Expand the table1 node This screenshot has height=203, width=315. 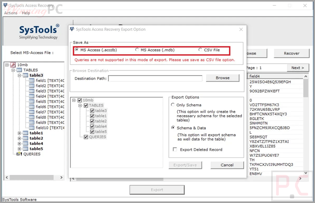(x=19, y=133)
